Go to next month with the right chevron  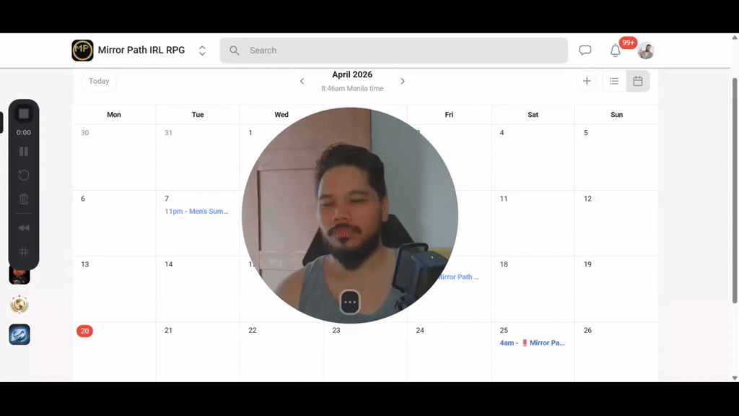[x=403, y=81]
